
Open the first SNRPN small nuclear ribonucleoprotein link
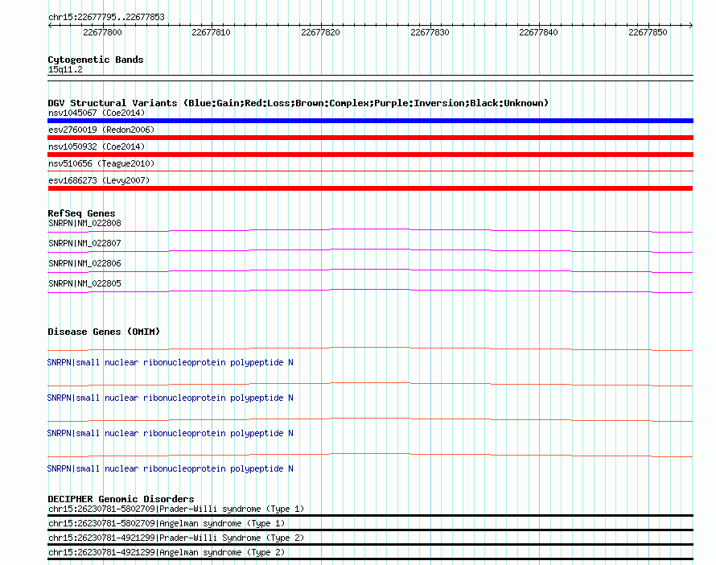[x=171, y=363]
